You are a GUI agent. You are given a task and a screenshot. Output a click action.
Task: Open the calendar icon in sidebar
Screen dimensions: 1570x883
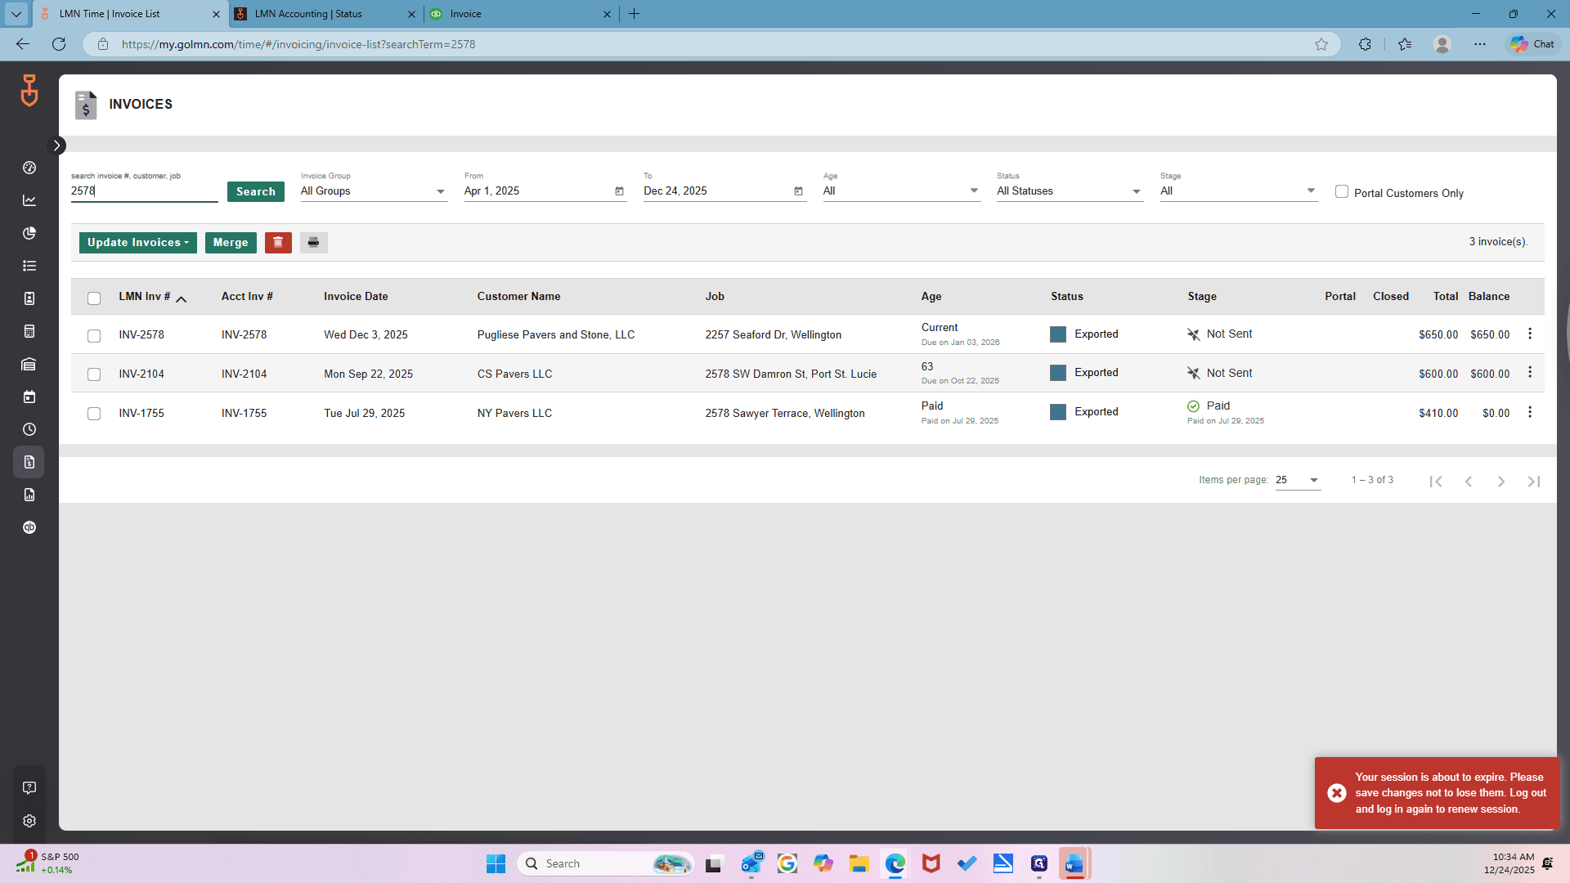(29, 397)
